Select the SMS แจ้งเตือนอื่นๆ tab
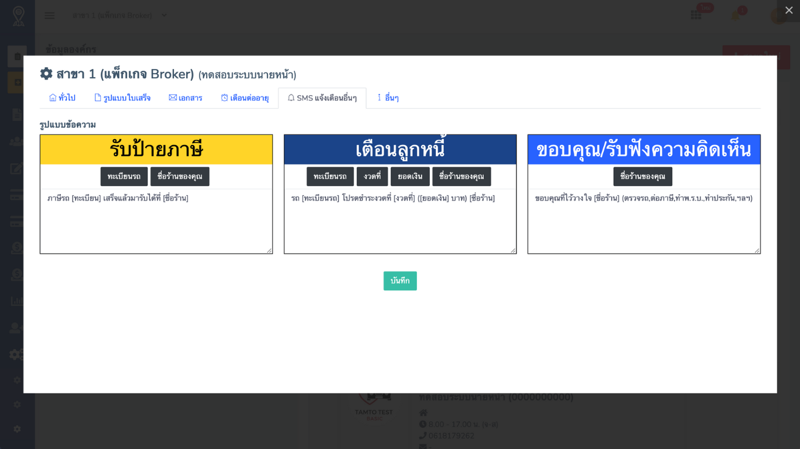This screenshot has height=449, width=800. click(322, 98)
